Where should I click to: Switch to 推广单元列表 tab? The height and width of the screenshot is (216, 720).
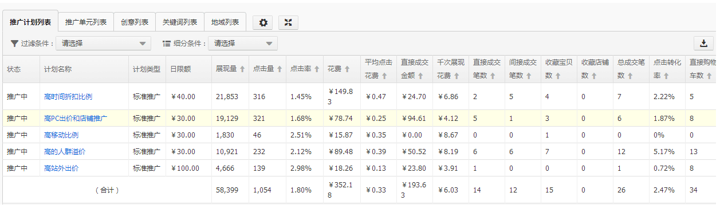point(86,22)
